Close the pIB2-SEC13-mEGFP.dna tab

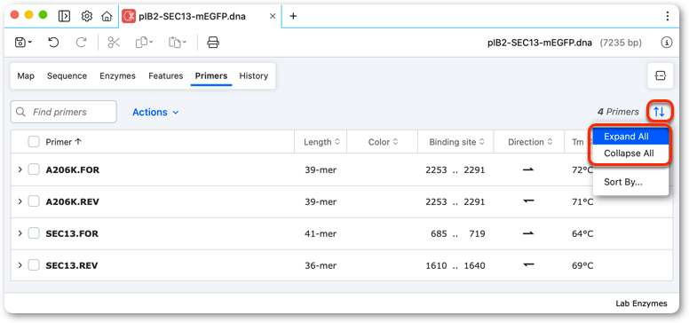coord(273,16)
